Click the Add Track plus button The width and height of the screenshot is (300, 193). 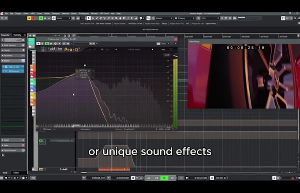coord(30,36)
